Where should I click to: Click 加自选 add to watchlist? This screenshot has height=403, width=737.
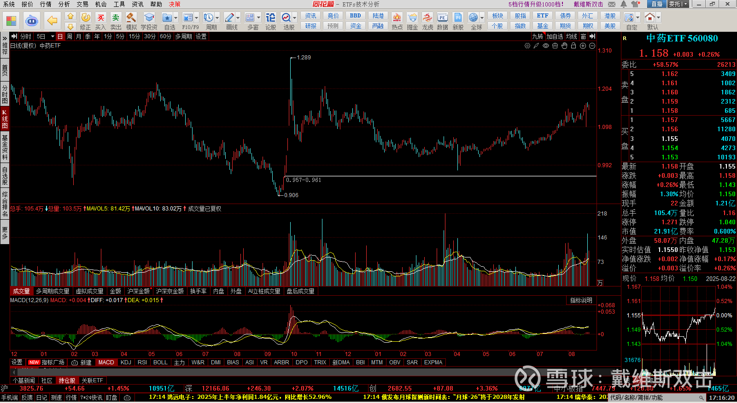tap(555, 36)
